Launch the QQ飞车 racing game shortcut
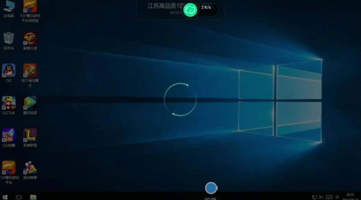Image resolution: width=361 pixels, height=200 pixels. tap(9, 106)
